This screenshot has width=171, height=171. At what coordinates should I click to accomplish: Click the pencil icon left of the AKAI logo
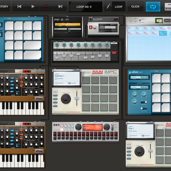[x=83, y=73]
